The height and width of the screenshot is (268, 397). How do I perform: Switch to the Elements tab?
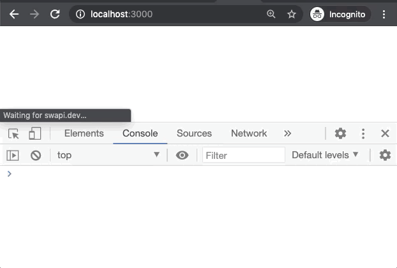pos(84,133)
